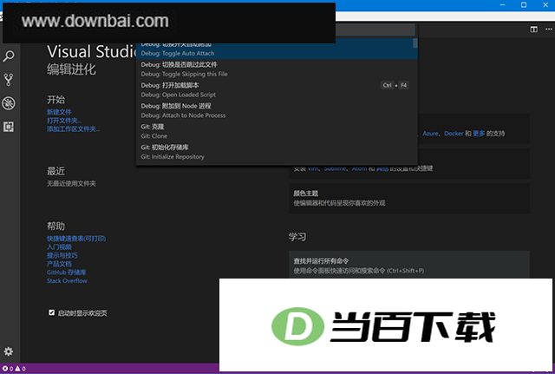Click the command palette input field

pos(375,30)
